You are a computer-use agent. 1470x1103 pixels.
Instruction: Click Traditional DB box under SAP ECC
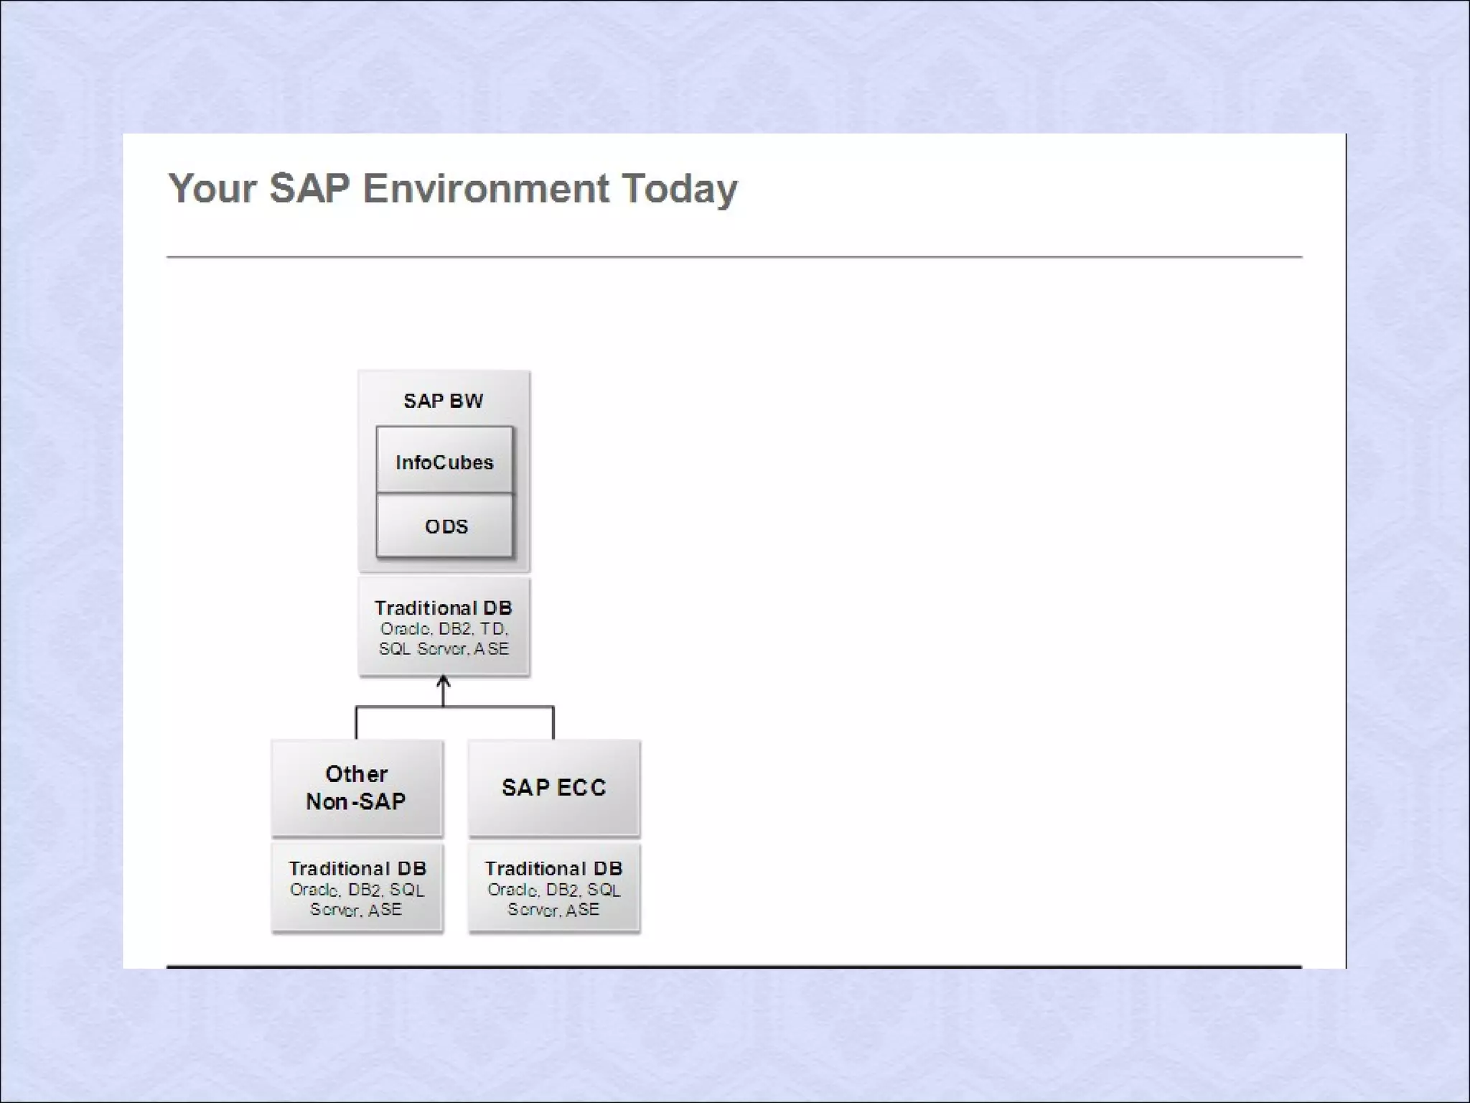[x=554, y=888]
